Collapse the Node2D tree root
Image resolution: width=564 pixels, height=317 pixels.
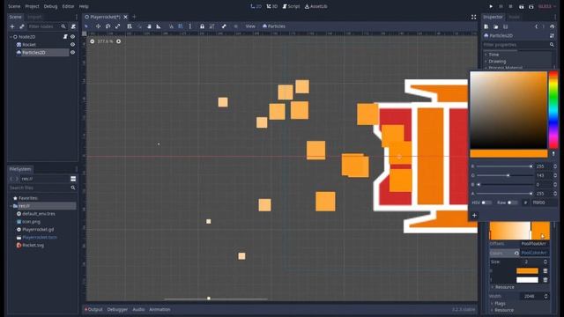(11, 37)
